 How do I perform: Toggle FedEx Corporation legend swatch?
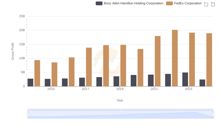169,3
